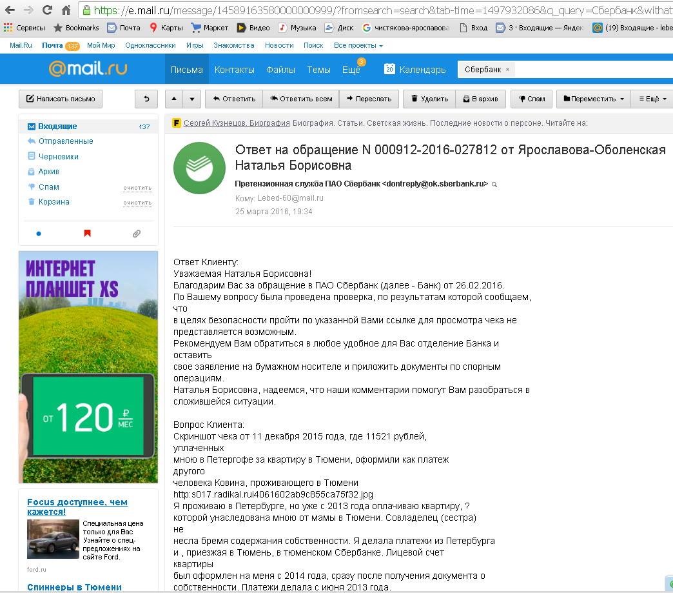Open the Focus доступнее, чем кажется ad link
The height and width of the screenshot is (593, 673).
[x=77, y=507]
